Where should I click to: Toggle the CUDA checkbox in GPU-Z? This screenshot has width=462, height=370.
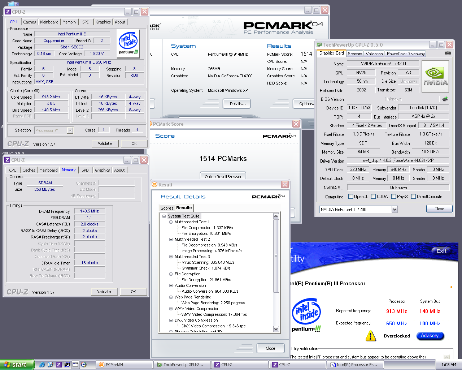coord(373,197)
